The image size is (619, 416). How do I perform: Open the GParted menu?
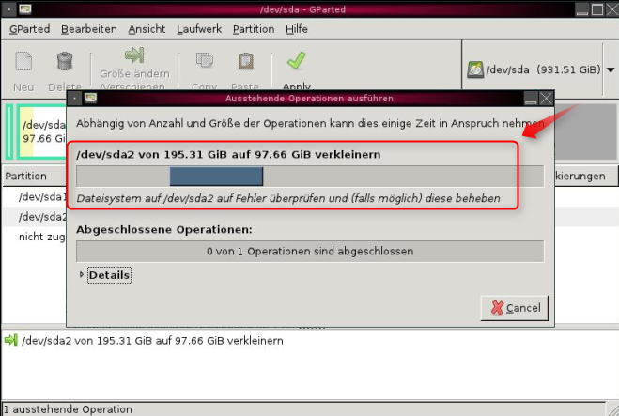click(x=30, y=29)
